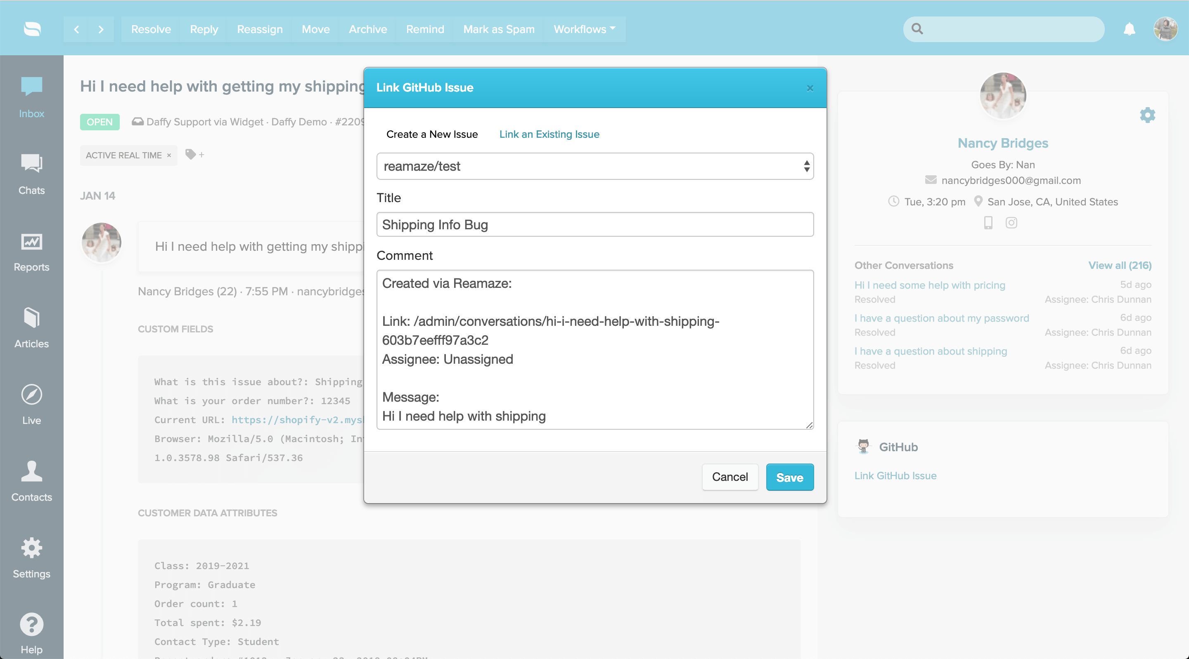The height and width of the screenshot is (659, 1189).
Task: Click Nancy Bridges message avatar
Action: pos(102,242)
